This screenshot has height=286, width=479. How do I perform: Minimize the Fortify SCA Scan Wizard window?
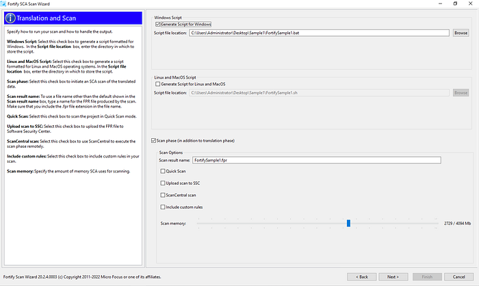[x=440, y=3]
